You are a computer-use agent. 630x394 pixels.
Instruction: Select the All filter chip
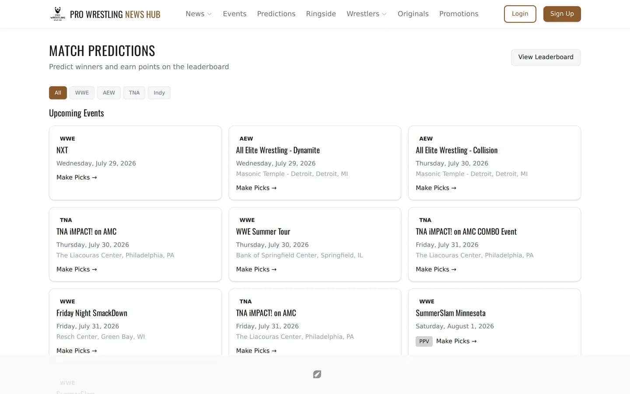(58, 93)
